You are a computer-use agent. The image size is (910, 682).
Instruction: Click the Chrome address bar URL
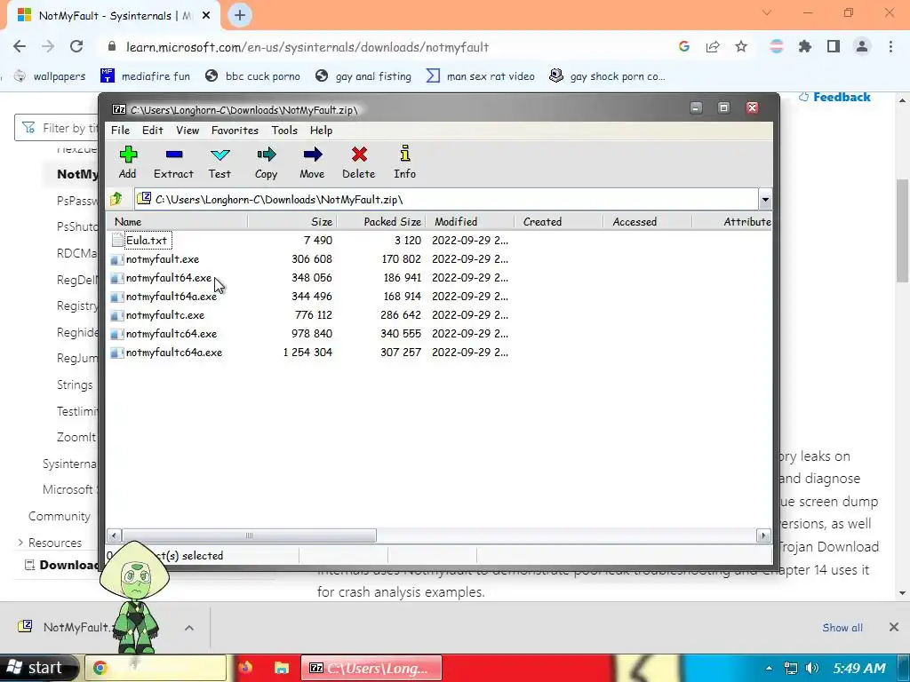click(307, 47)
